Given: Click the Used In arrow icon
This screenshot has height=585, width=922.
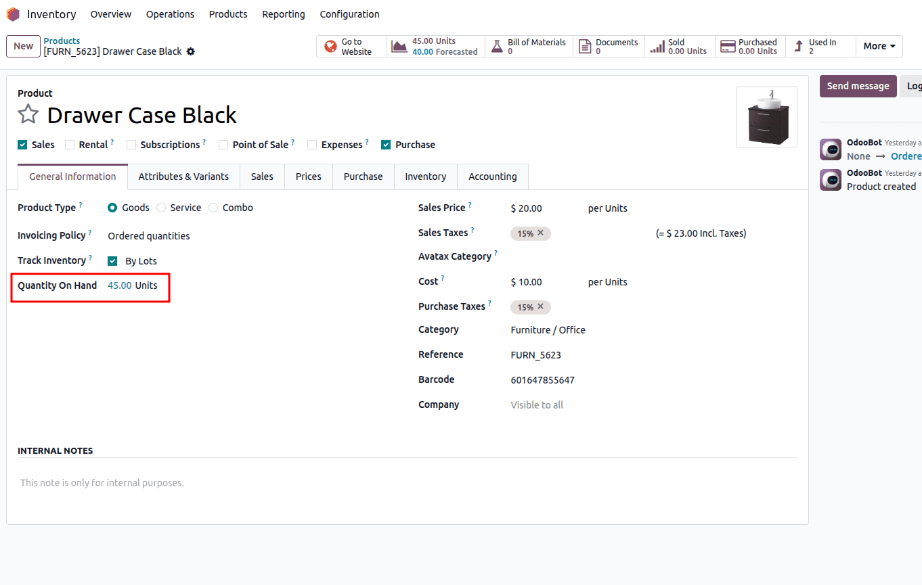Looking at the screenshot, I should pyautogui.click(x=799, y=46).
